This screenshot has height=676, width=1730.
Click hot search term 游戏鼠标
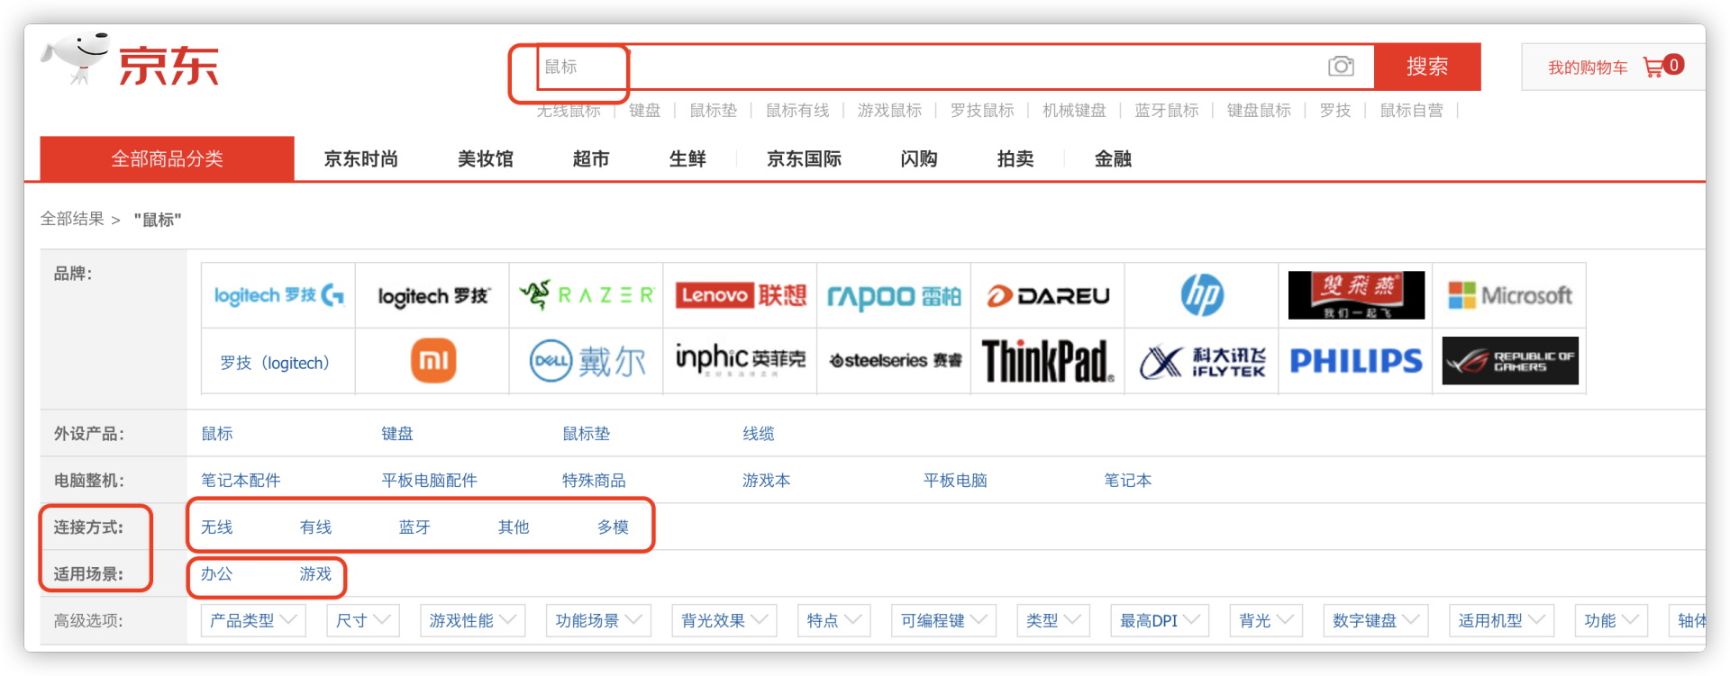click(x=889, y=110)
